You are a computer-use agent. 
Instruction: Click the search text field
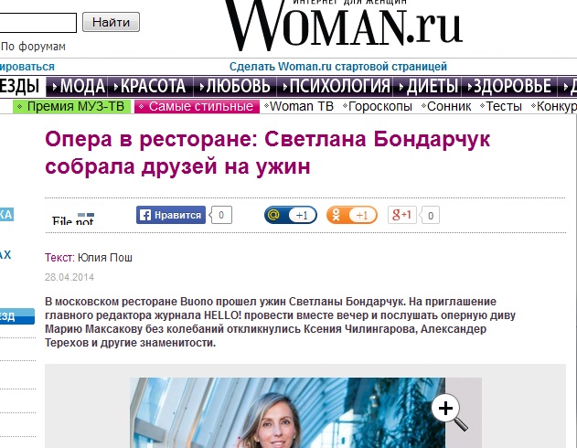click(37, 23)
